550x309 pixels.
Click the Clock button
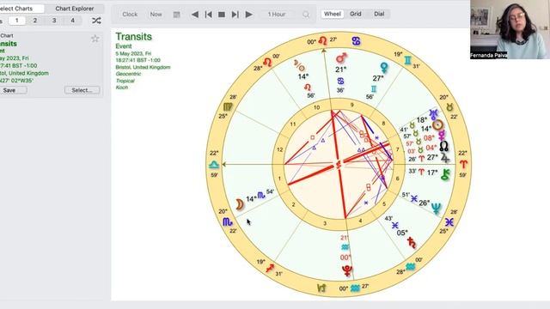coord(130,15)
